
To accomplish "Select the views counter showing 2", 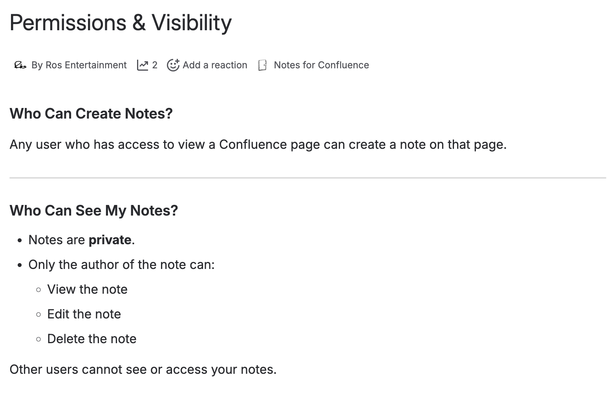I will click(155, 65).
